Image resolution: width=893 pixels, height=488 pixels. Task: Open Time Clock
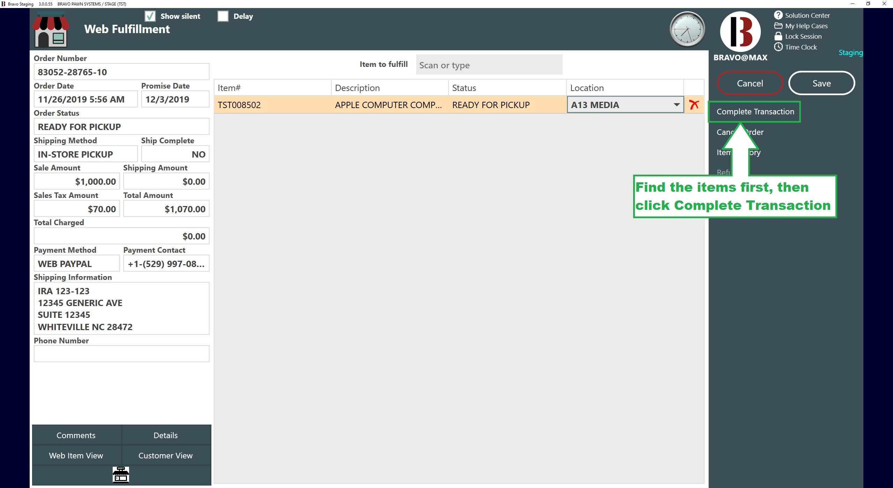pos(778,47)
